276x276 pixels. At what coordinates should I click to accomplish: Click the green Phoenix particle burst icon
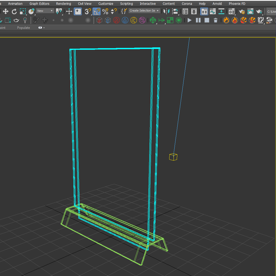click(x=179, y=20)
